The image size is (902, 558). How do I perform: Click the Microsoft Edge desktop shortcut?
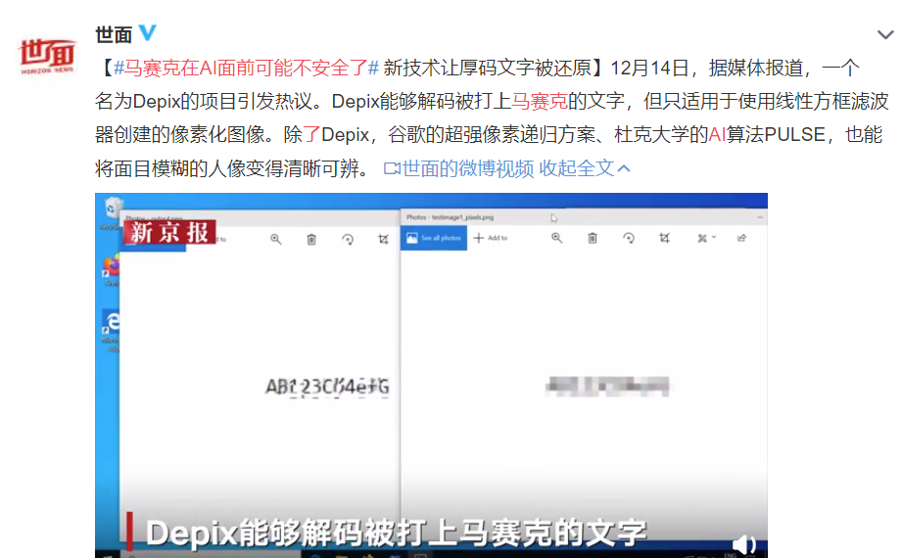[x=112, y=330]
